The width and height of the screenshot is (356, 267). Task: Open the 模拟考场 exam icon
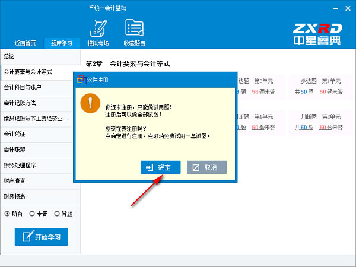tap(98, 33)
